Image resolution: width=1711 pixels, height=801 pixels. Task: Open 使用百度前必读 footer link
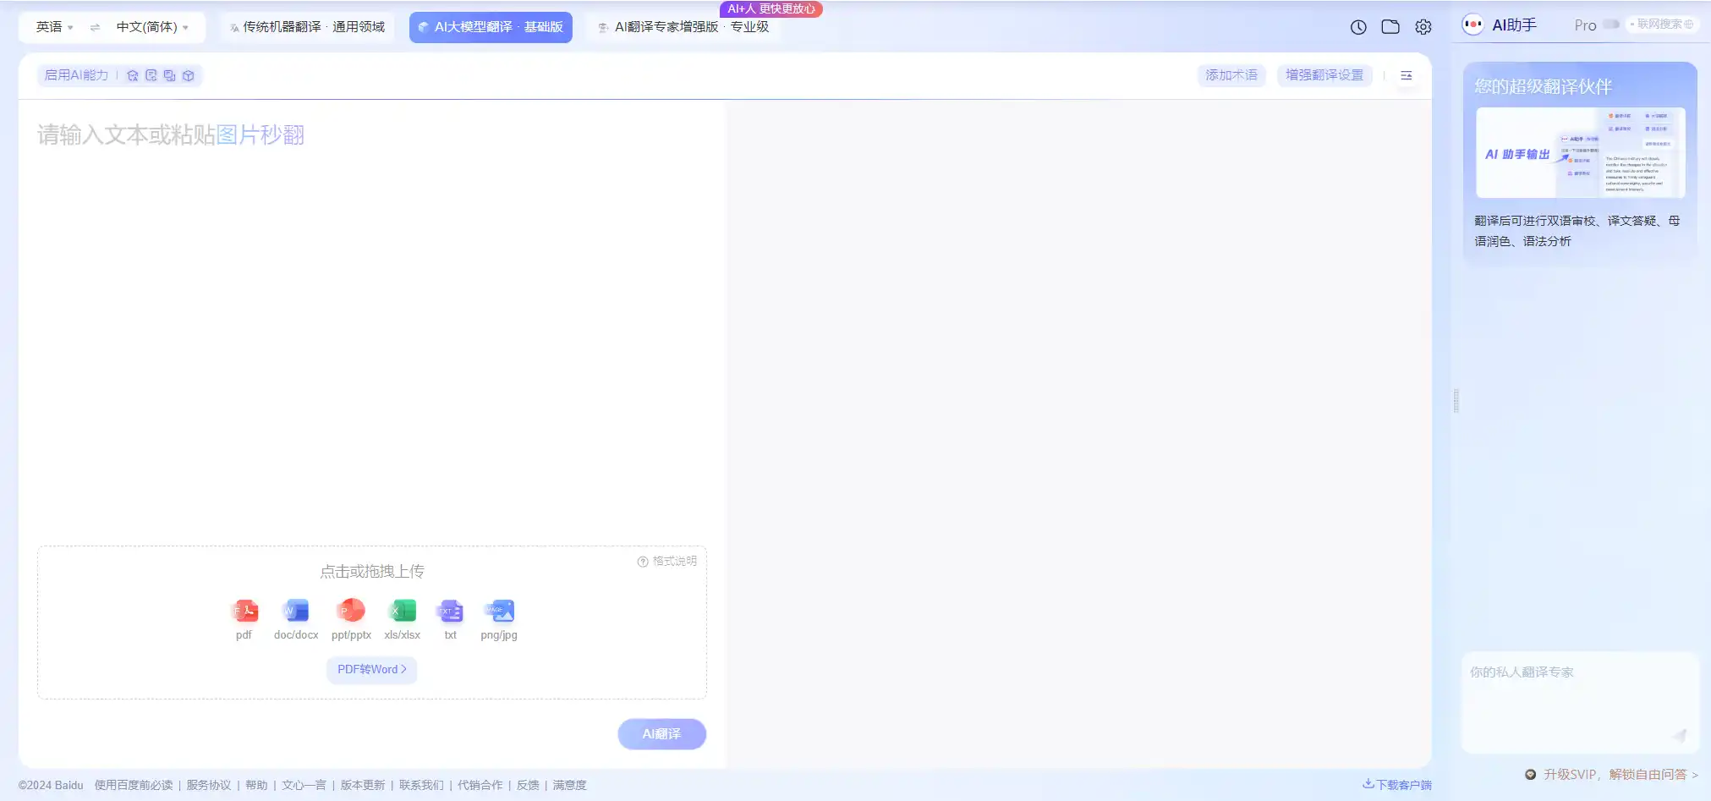click(134, 785)
